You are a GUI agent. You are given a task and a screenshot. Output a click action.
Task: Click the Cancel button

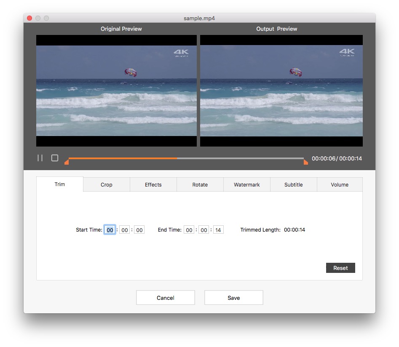pyautogui.click(x=165, y=297)
